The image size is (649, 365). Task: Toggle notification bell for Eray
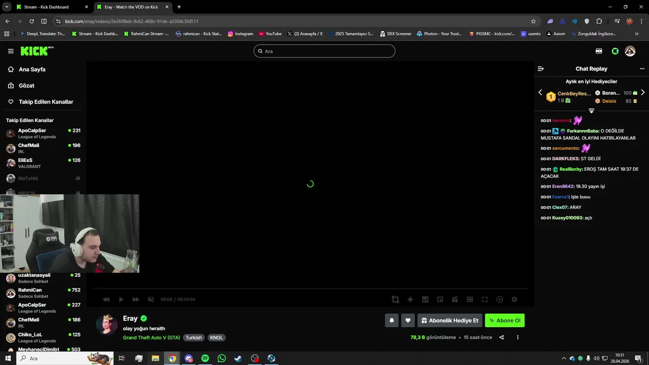[x=391, y=320]
